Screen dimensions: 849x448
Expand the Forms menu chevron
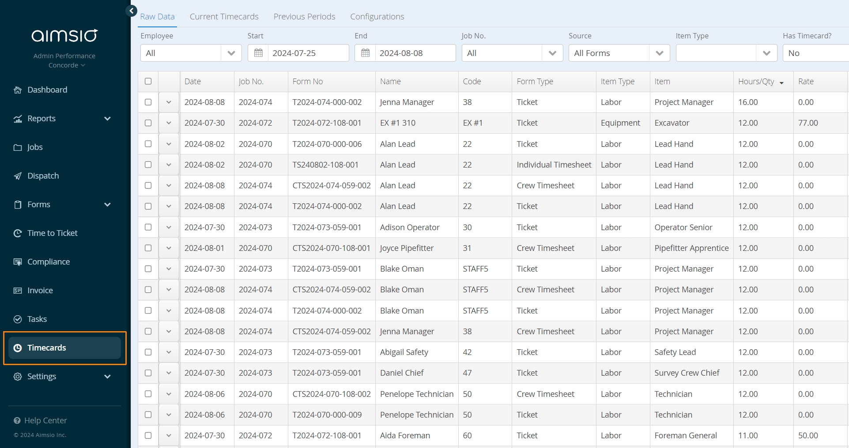[107, 205]
